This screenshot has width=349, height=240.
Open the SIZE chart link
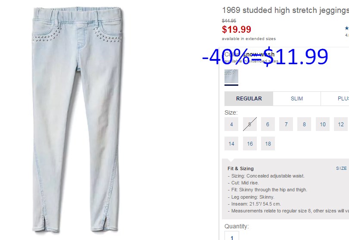tap(342, 168)
